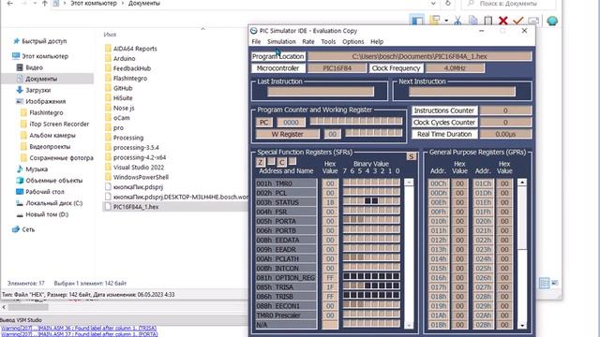Click the GPR list scroll-up arrow

click(x=522, y=183)
